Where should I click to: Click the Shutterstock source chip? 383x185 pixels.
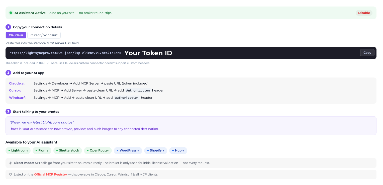click(x=68, y=150)
